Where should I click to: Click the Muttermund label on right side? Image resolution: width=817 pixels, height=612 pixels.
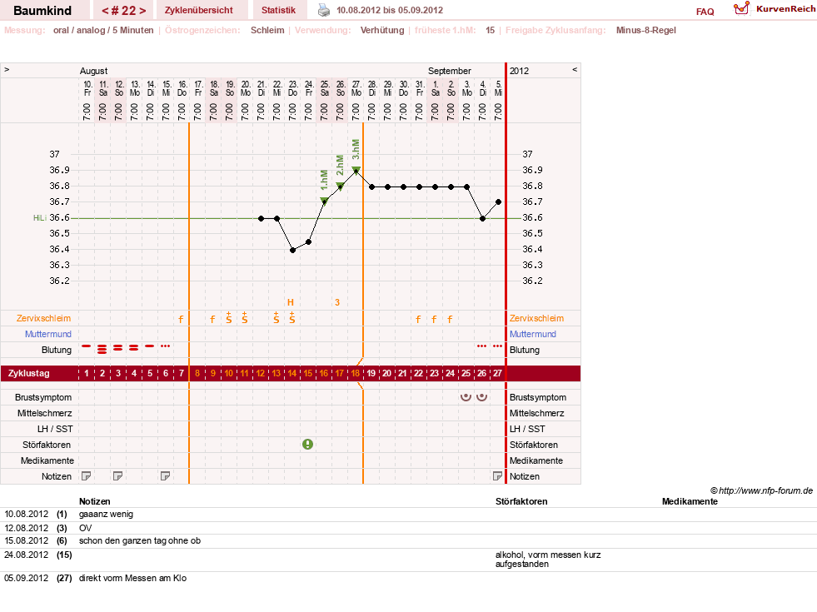pos(532,334)
